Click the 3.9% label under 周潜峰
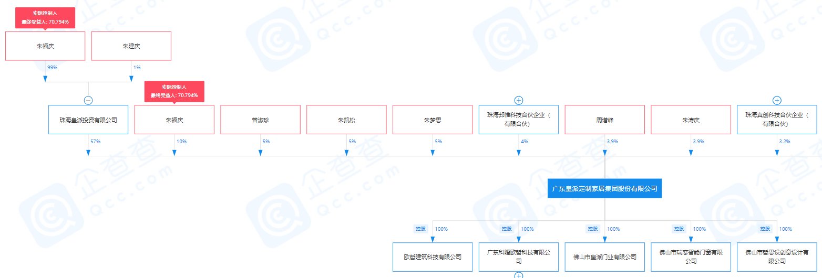 tap(613, 142)
